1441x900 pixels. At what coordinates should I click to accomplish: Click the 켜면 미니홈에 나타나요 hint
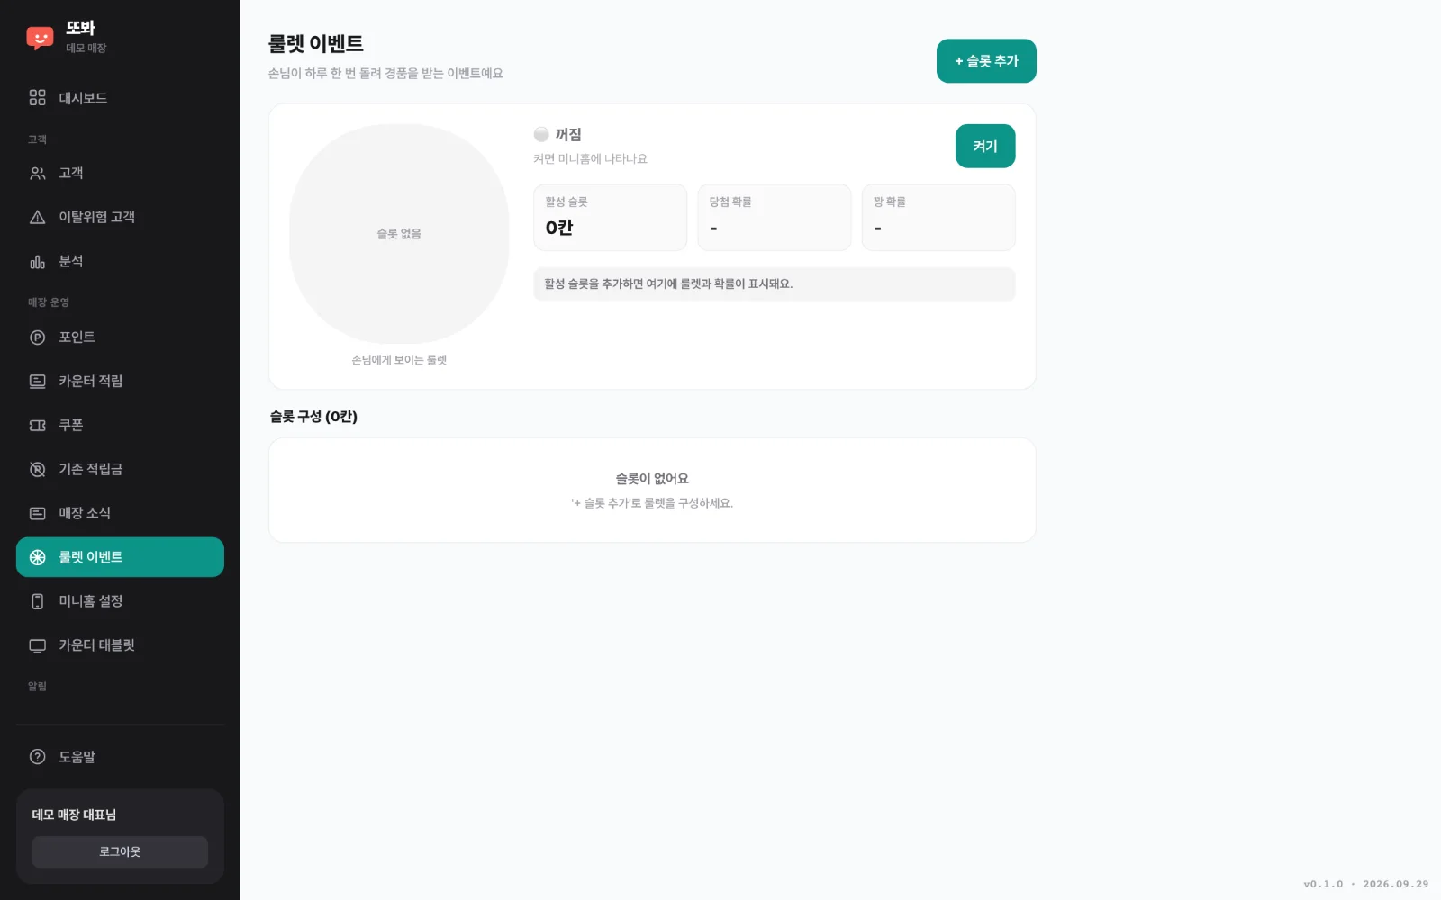click(x=591, y=158)
